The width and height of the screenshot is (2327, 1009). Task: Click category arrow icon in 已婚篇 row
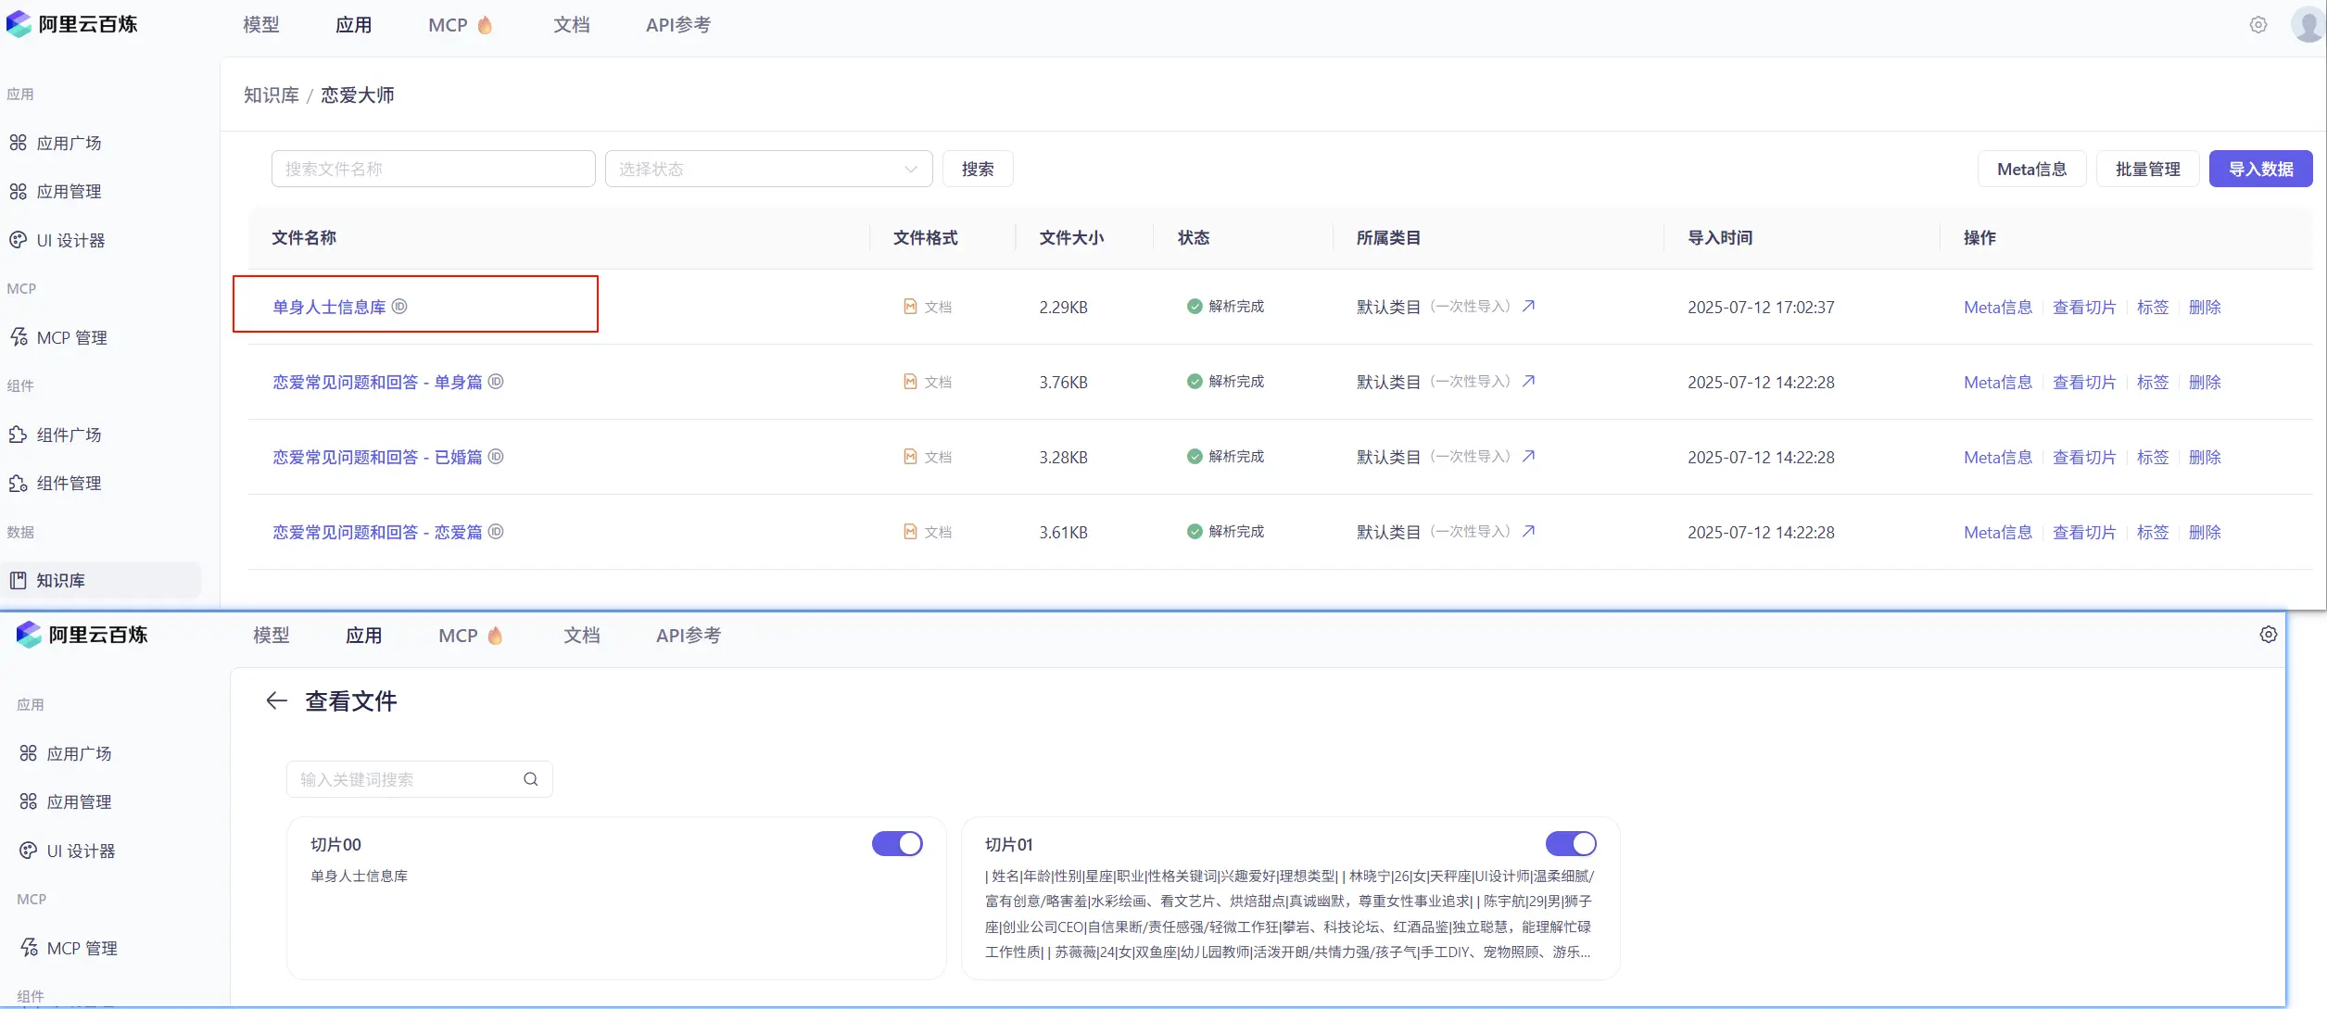(x=1529, y=456)
